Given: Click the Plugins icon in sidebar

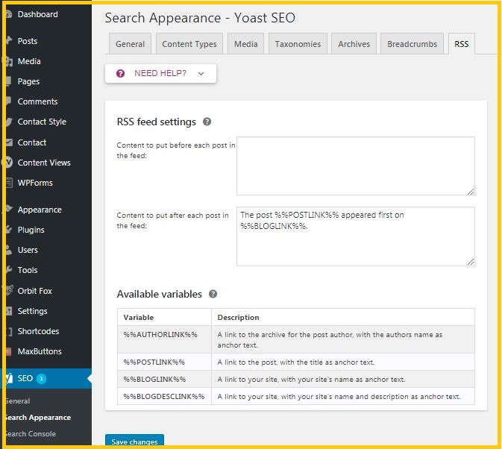Looking at the screenshot, I should click(9, 230).
